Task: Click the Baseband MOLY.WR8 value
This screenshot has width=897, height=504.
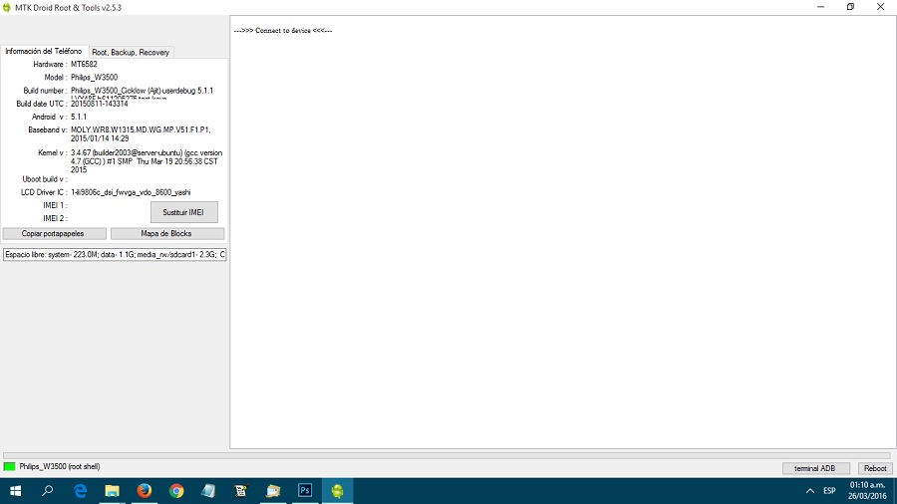Action: point(141,134)
